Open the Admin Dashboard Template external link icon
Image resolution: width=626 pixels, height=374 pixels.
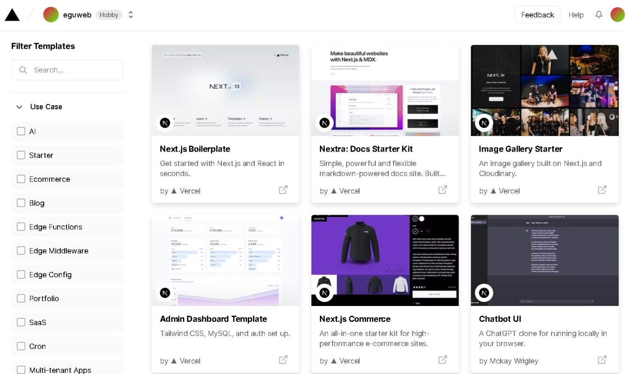[283, 360]
